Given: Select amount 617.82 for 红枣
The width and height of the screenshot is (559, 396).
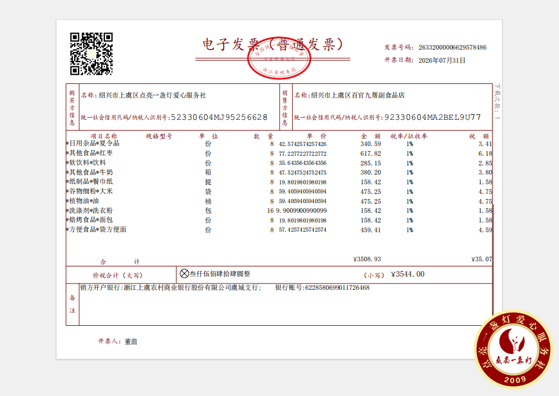Looking at the screenshot, I should (371, 153).
